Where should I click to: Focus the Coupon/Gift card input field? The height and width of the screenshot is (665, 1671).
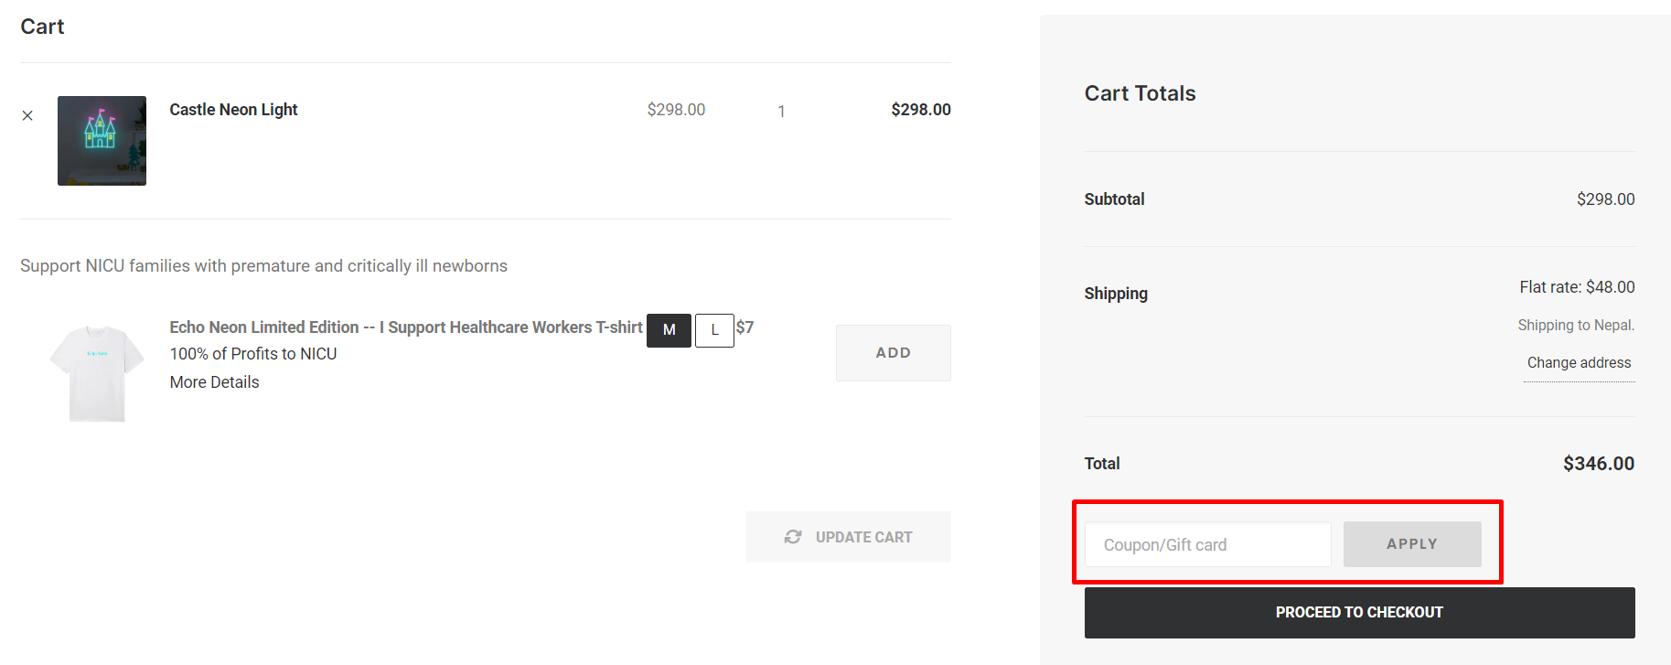(1207, 544)
